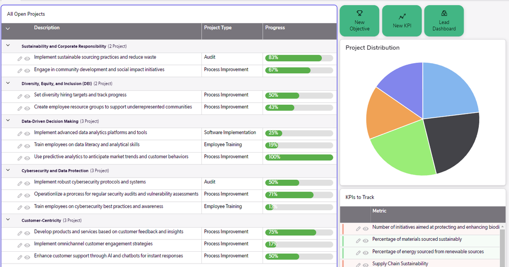
Task: Edit the data literacy training project
Action: click(20, 146)
